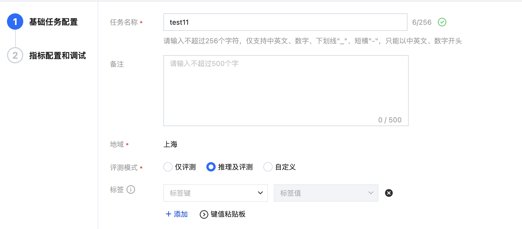
Task: Click the step 1 circle icon
Action: pyautogui.click(x=15, y=22)
